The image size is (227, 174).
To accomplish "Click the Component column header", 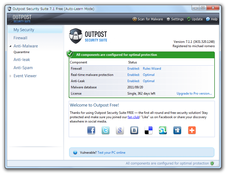I will pyautogui.click(x=78, y=62).
